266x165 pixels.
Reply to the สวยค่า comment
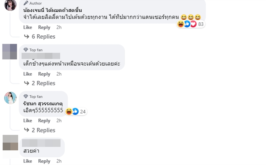(44, 161)
